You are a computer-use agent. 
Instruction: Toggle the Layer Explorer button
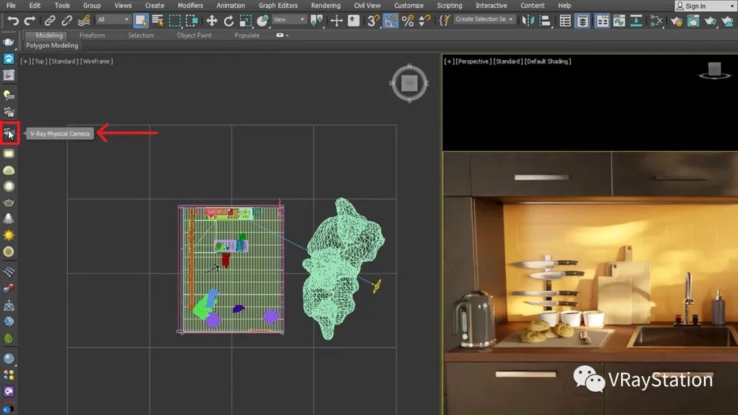(582, 20)
